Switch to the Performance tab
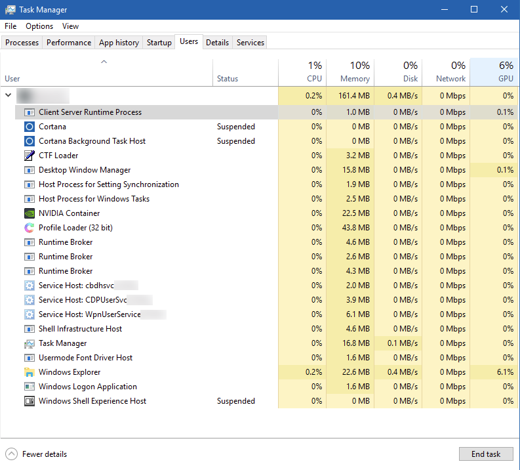Viewport: 520px width, 470px height. [69, 43]
